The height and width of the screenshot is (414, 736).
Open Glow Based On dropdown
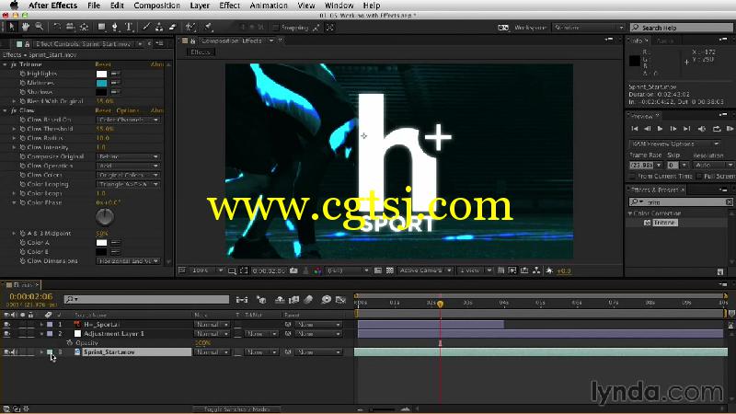click(128, 121)
